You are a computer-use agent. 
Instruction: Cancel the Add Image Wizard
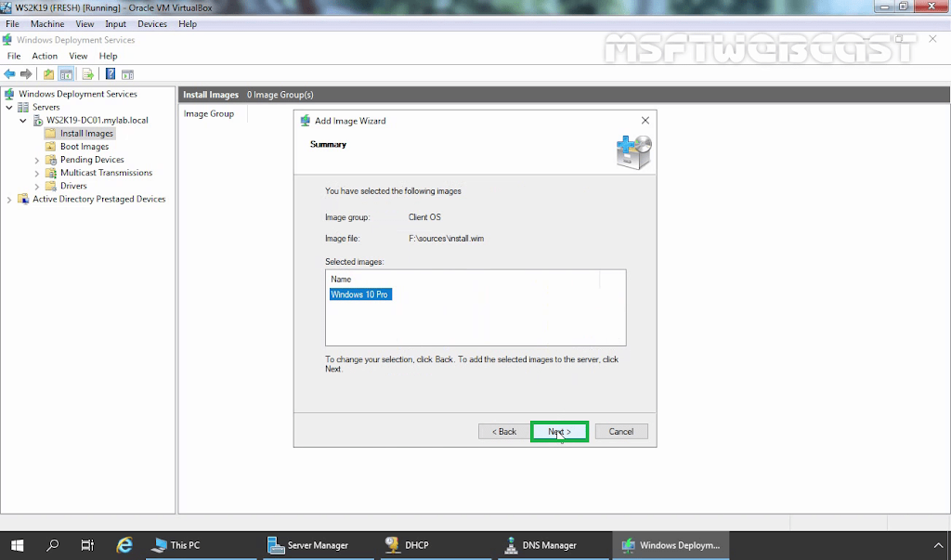[621, 431]
